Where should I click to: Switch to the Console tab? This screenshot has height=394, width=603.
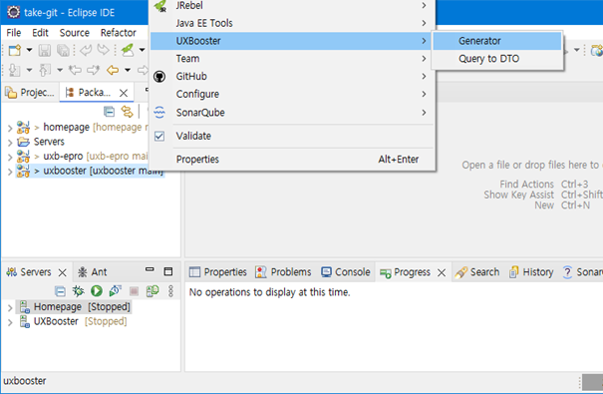pyautogui.click(x=345, y=272)
